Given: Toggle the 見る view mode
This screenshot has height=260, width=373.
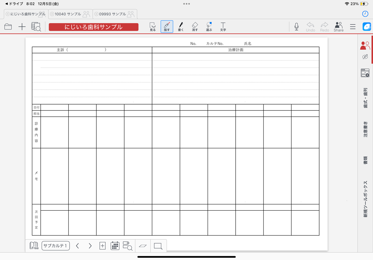Looking at the screenshot, I should point(153,27).
